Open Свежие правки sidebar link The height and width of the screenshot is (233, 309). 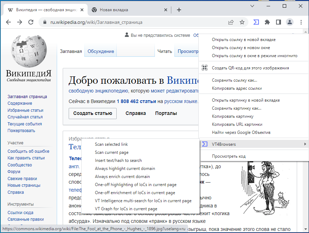[x=22, y=179]
